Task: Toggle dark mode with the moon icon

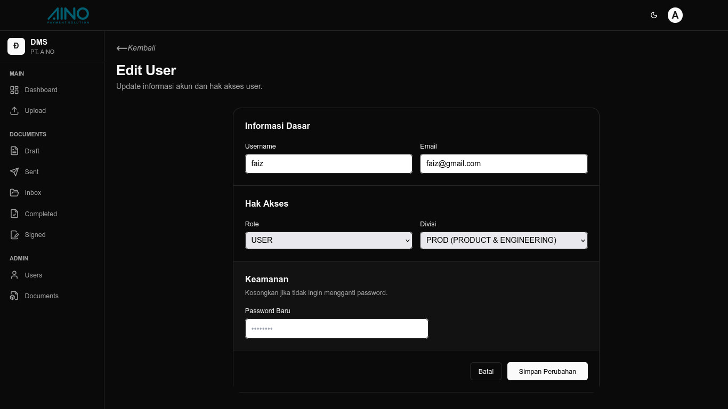Action: click(654, 15)
